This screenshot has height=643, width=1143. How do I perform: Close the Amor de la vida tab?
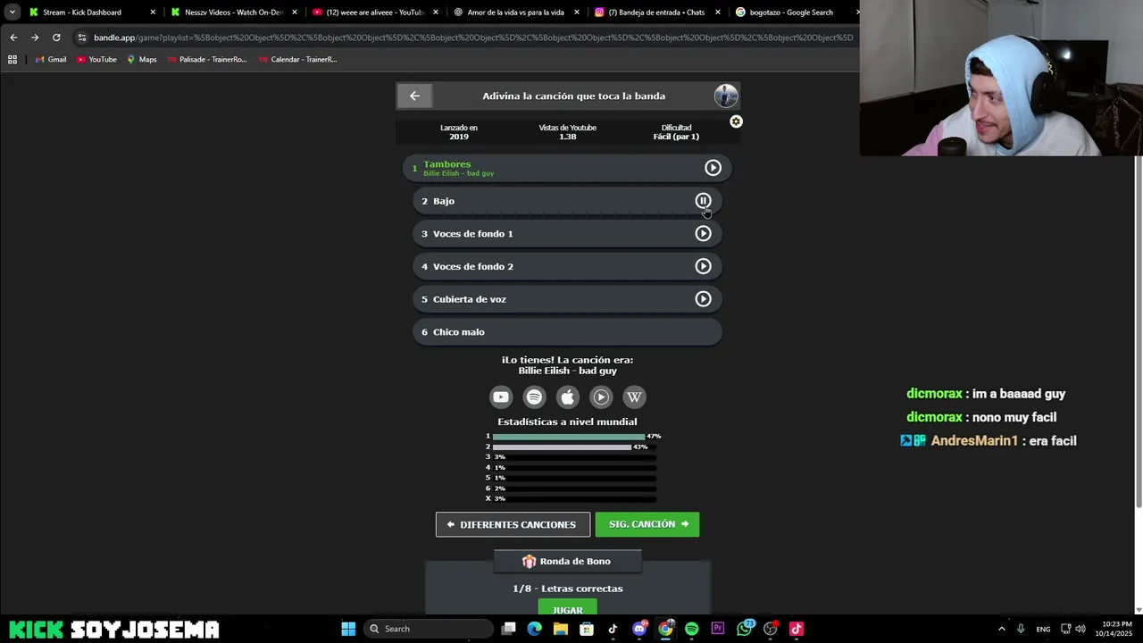(x=576, y=13)
